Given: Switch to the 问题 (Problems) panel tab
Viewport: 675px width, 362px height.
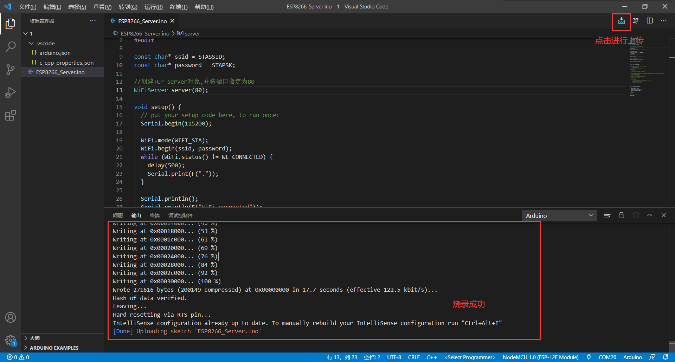Looking at the screenshot, I should tap(118, 215).
